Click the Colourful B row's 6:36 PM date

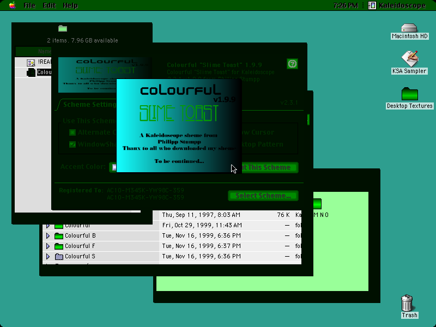coord(201,235)
